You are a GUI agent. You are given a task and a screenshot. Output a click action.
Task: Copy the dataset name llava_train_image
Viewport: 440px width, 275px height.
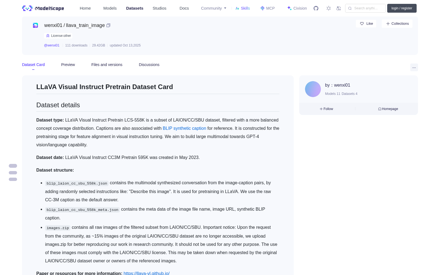click(x=108, y=25)
